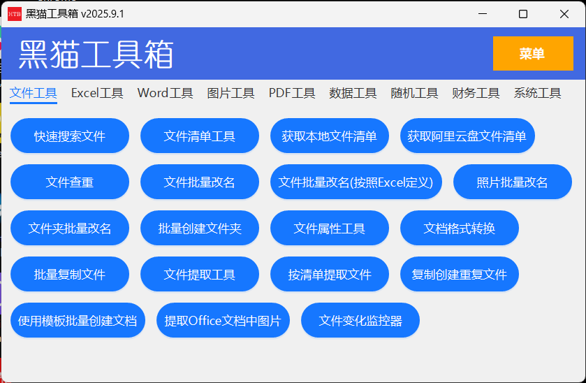Open 提取Office文档中图片 tool
The width and height of the screenshot is (586, 383).
[222, 321]
